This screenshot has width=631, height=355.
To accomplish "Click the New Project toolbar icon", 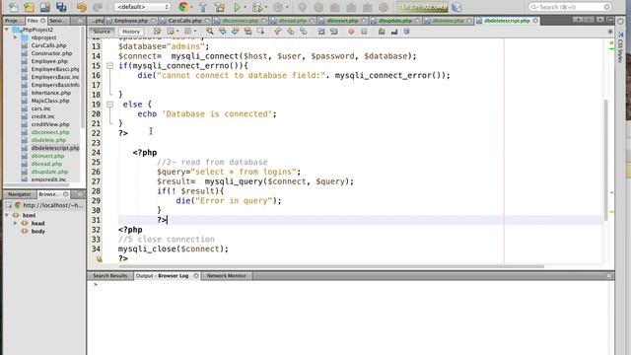I will point(29,7).
